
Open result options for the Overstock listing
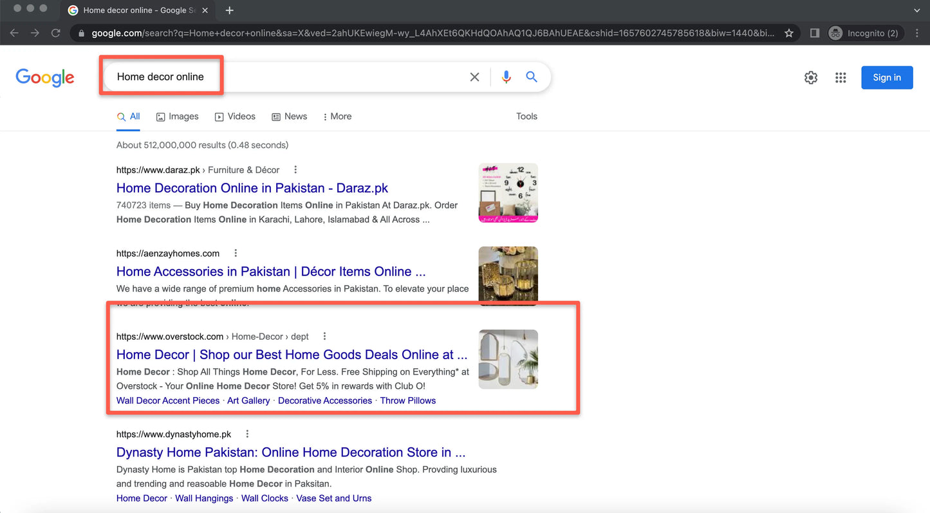tap(324, 336)
